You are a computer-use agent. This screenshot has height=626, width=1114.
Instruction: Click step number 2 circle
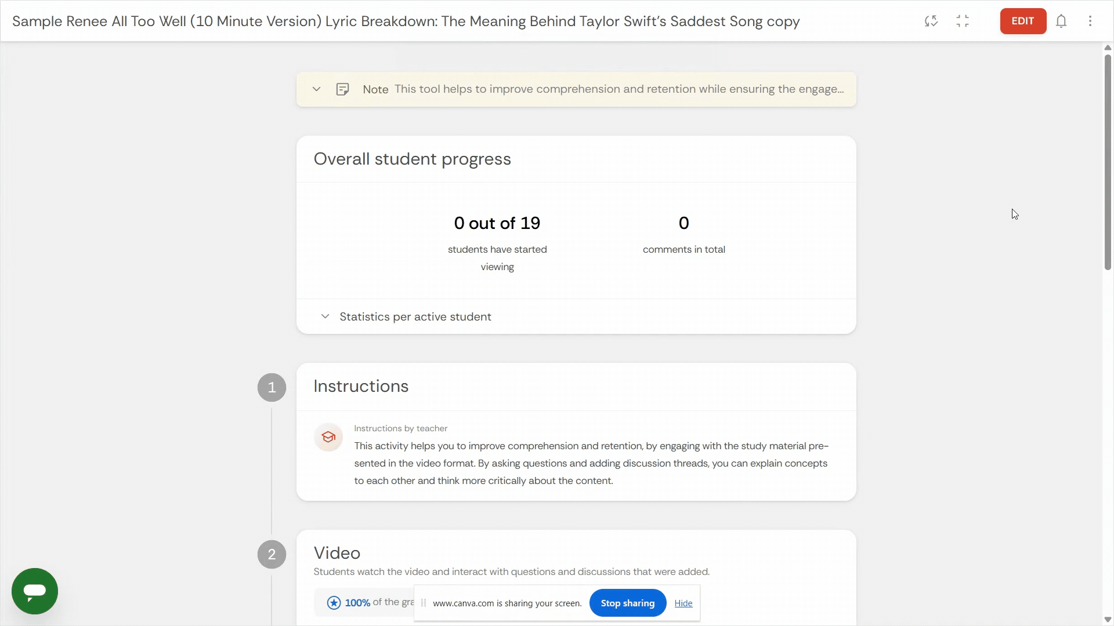[x=272, y=554]
